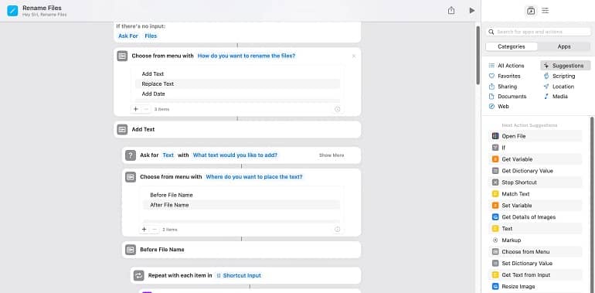Add the Get Variable suggested action

(535, 159)
